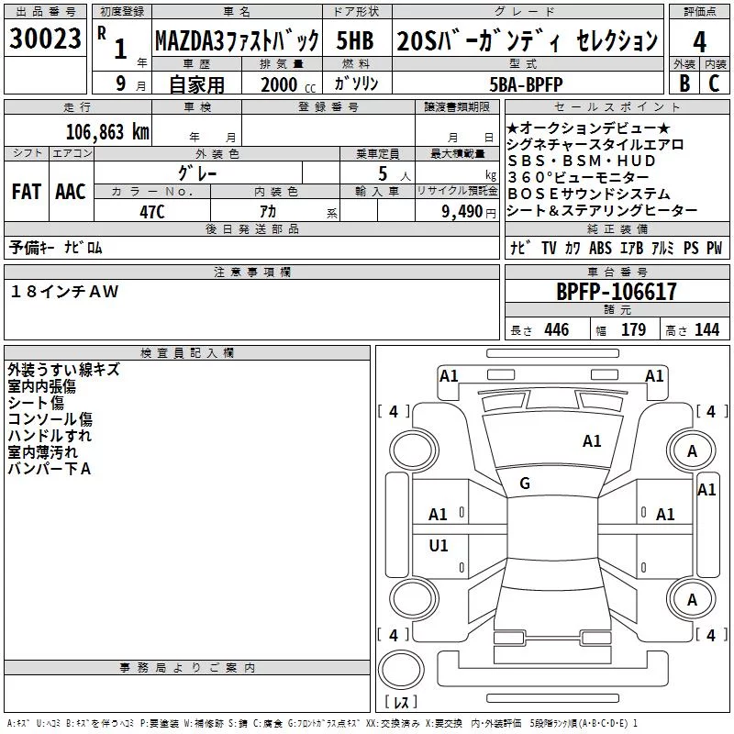Click the equipment code カワ
This screenshot has height=734, width=734.
[x=573, y=248]
